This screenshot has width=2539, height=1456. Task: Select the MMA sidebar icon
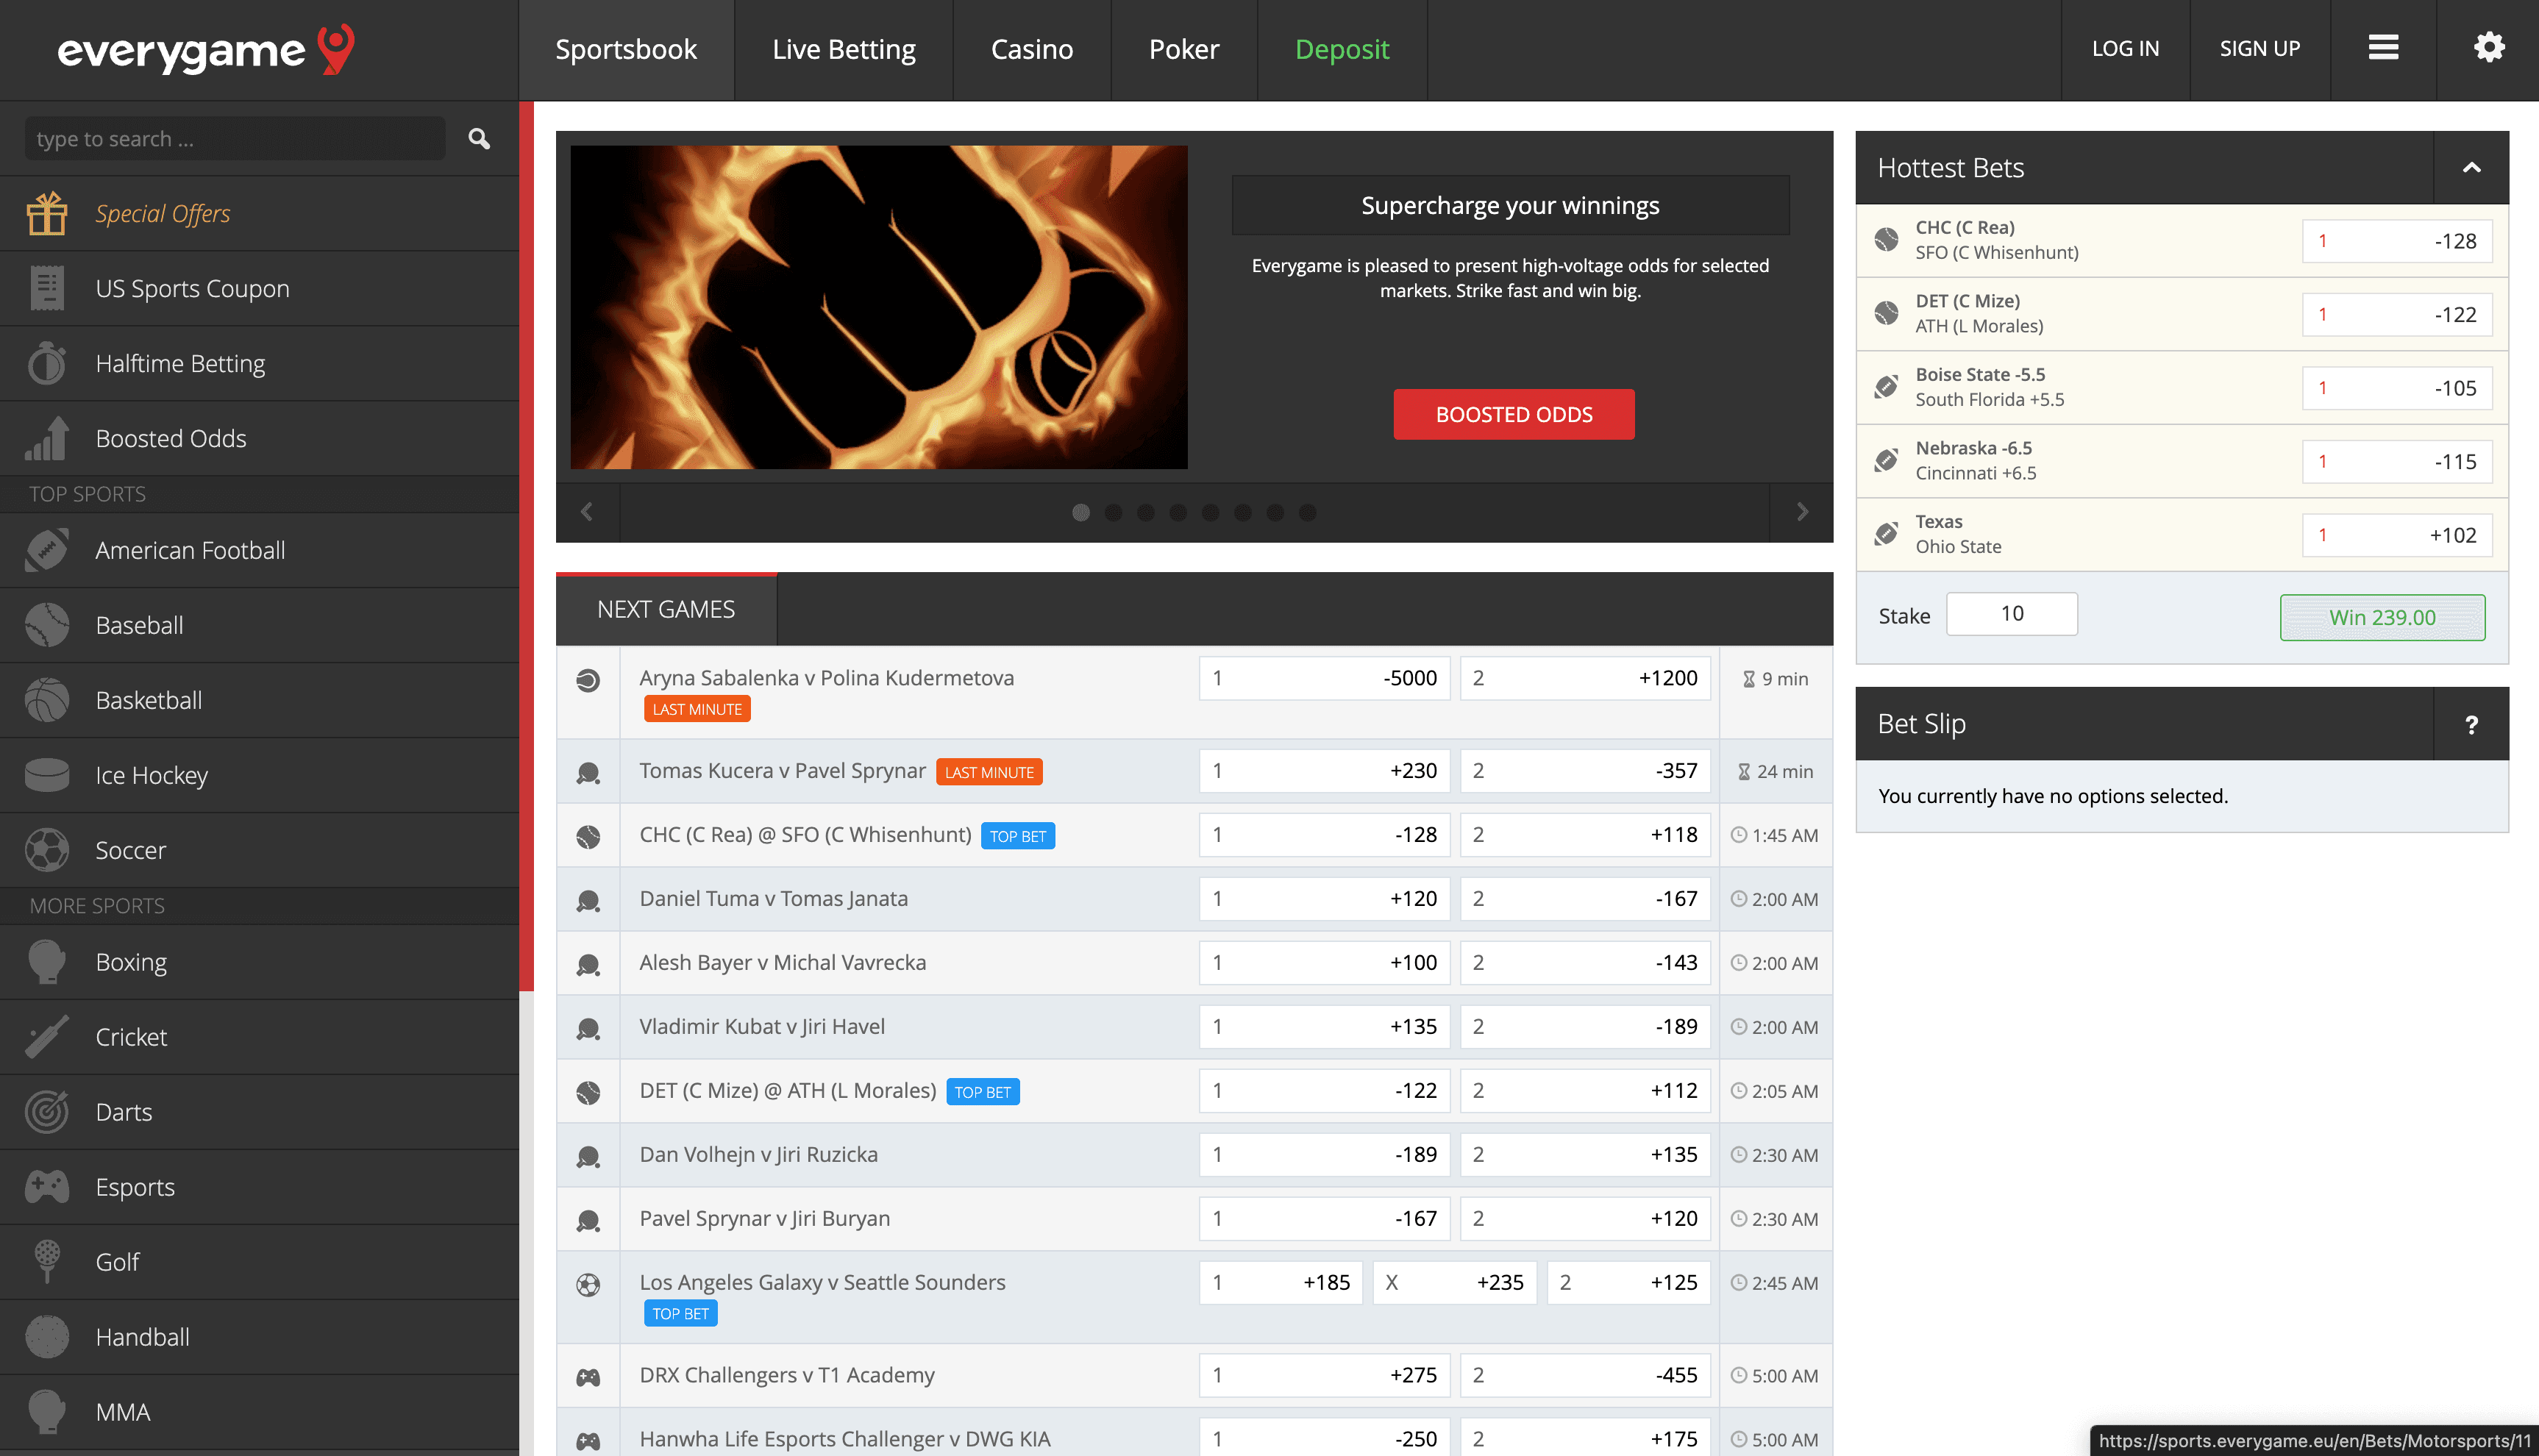point(46,1411)
